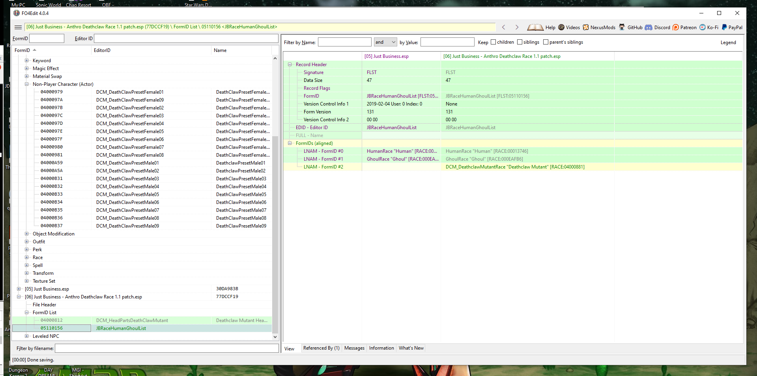Open the Videos link icon
Viewport: 757px width, 376px height.
tap(561, 27)
